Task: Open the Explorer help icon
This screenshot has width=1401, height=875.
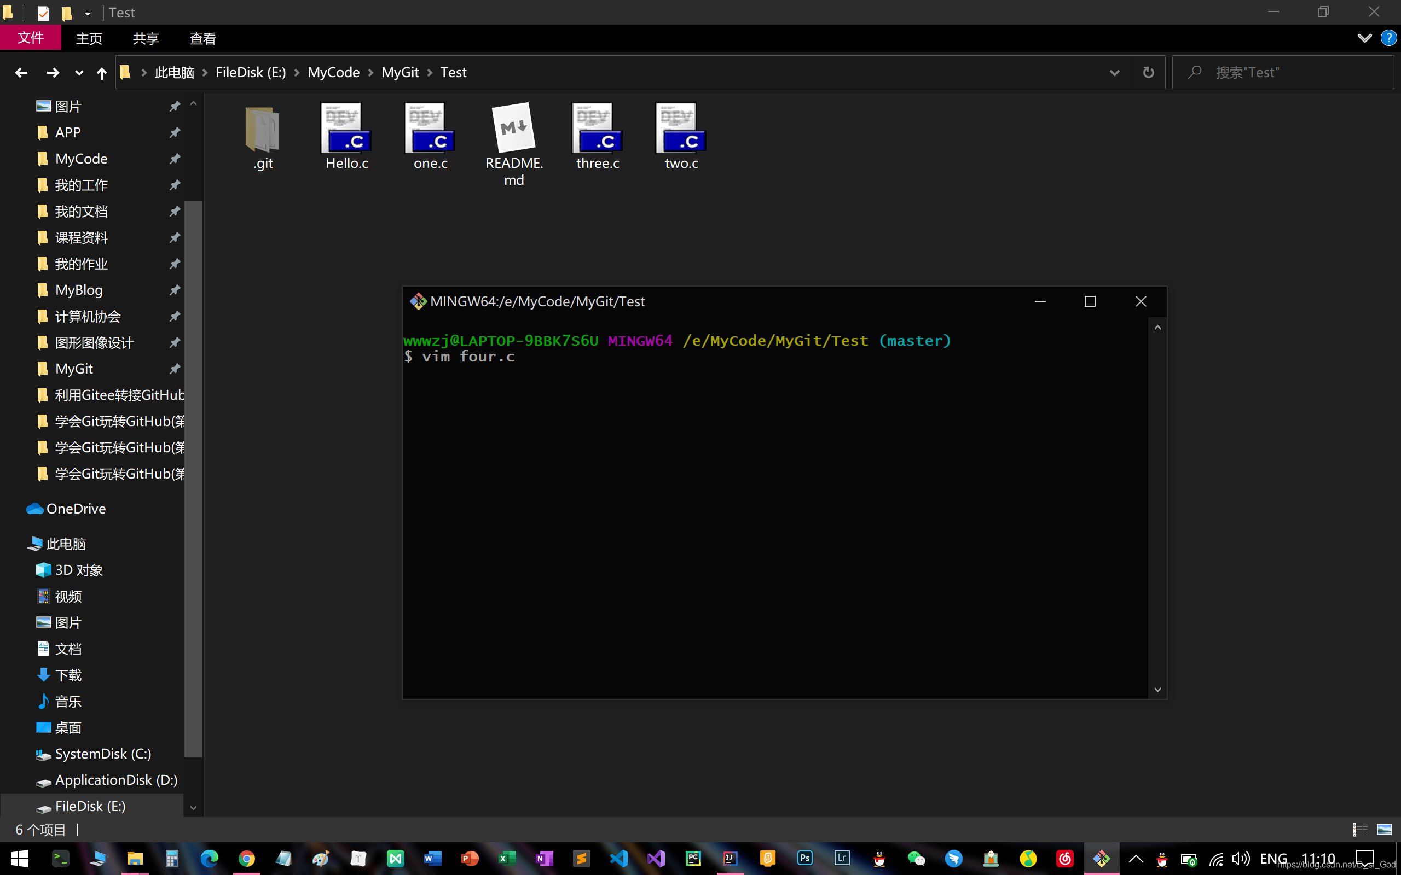Action: tap(1388, 38)
